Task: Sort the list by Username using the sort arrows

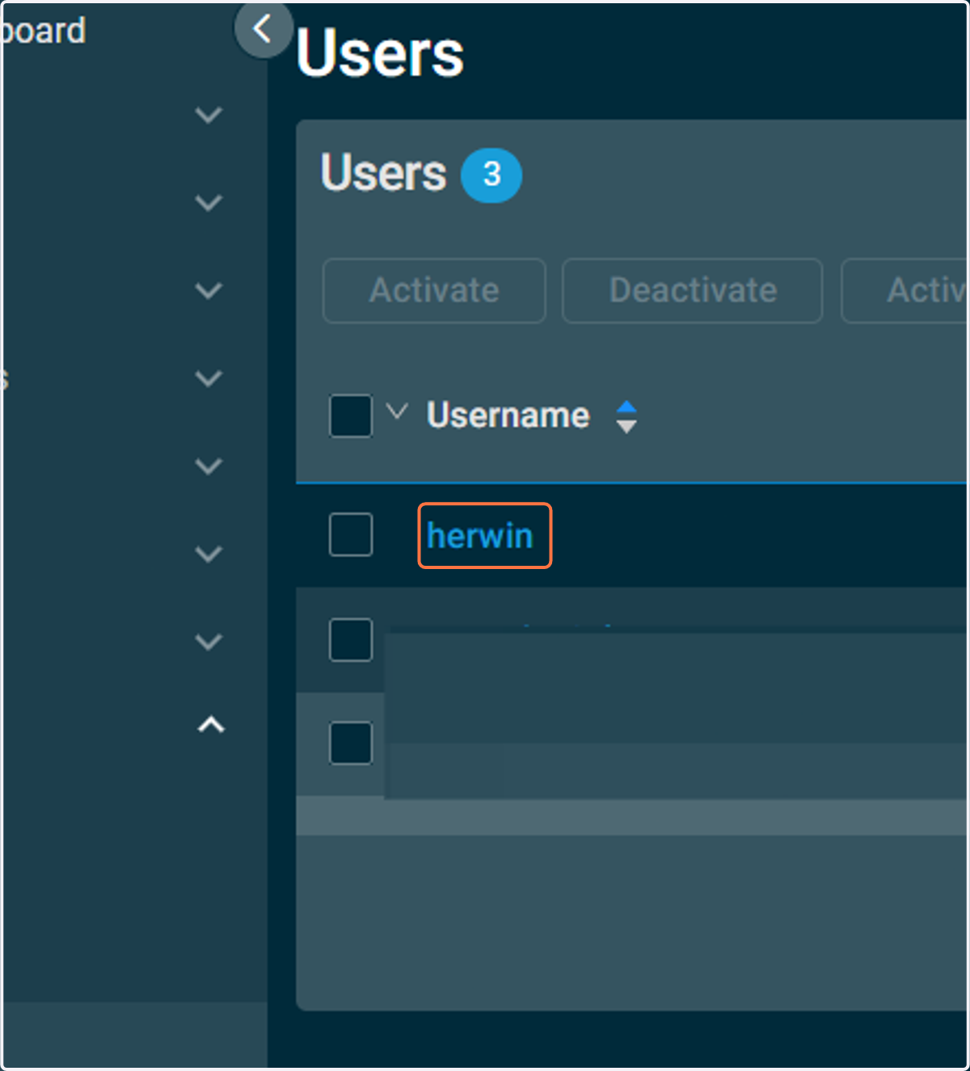Action: [x=626, y=417]
